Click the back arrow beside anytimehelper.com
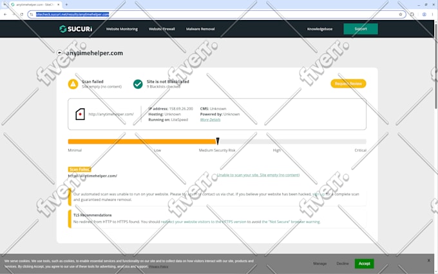The width and height of the screenshot is (438, 274). click(x=59, y=53)
